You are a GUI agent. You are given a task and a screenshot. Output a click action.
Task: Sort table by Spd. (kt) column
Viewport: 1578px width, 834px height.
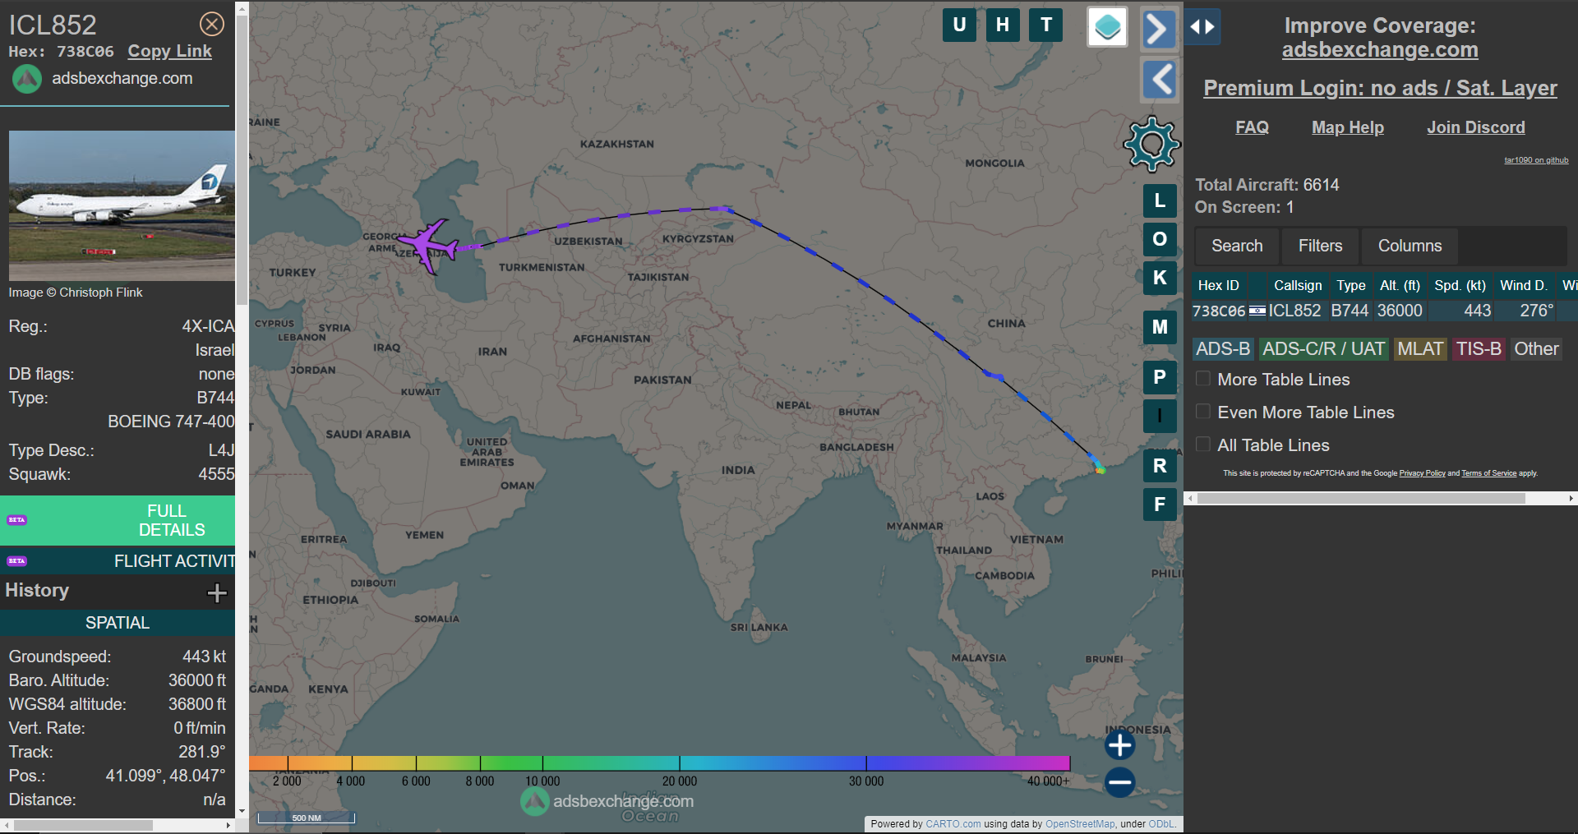pos(1460,285)
